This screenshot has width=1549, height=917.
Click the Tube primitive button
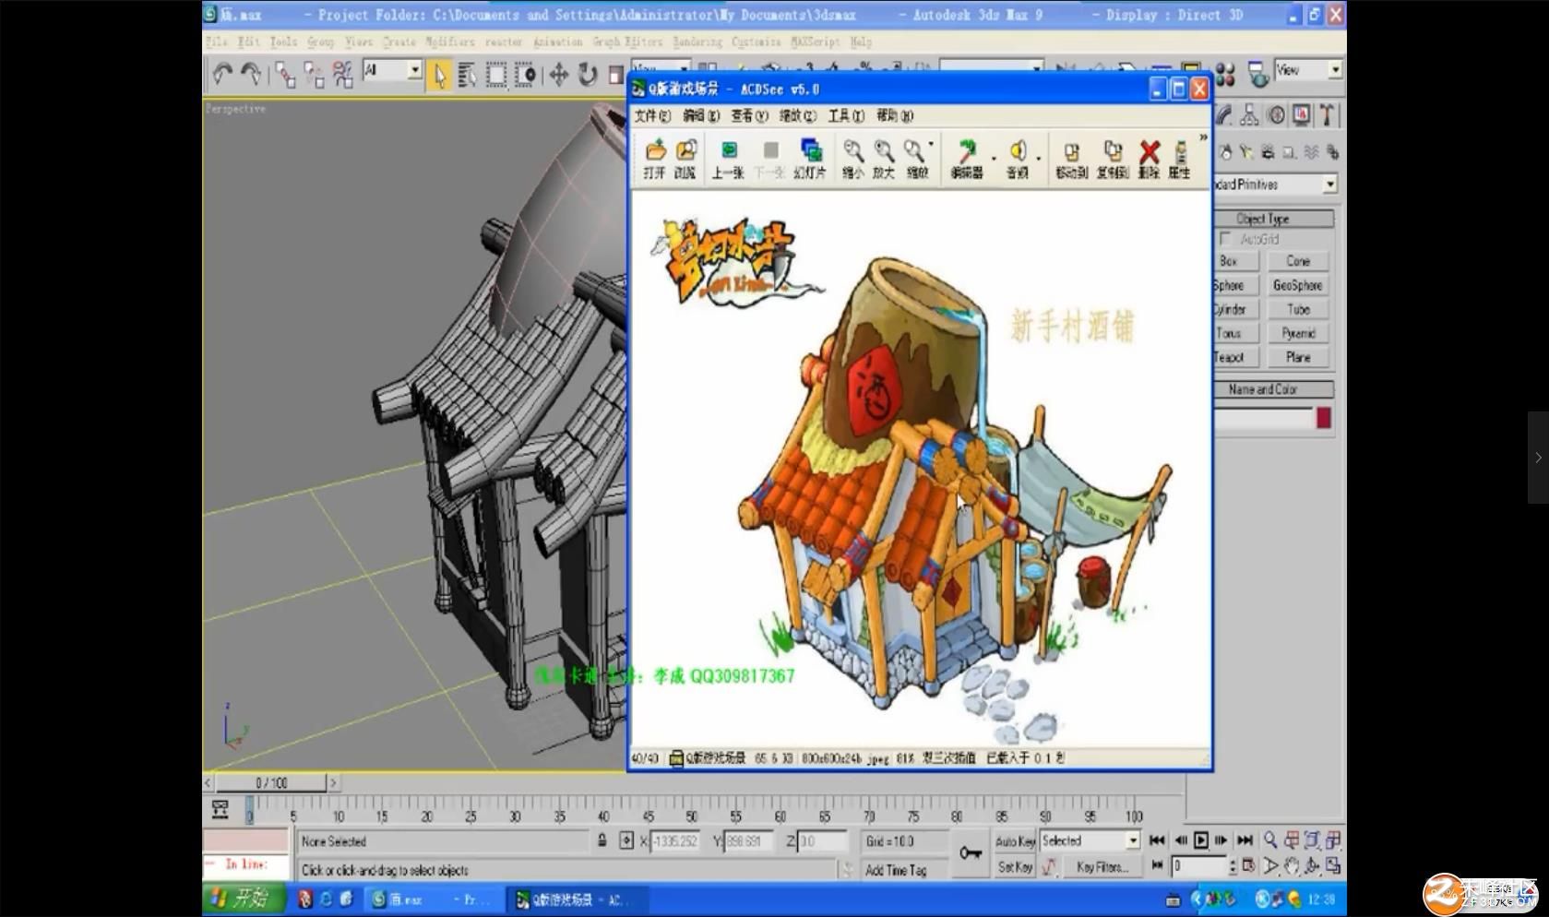pyautogui.click(x=1298, y=309)
